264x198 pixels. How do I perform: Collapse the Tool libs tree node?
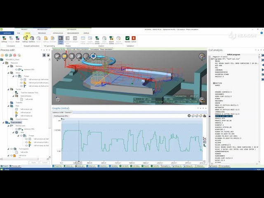pyautogui.click(x=8, y=90)
